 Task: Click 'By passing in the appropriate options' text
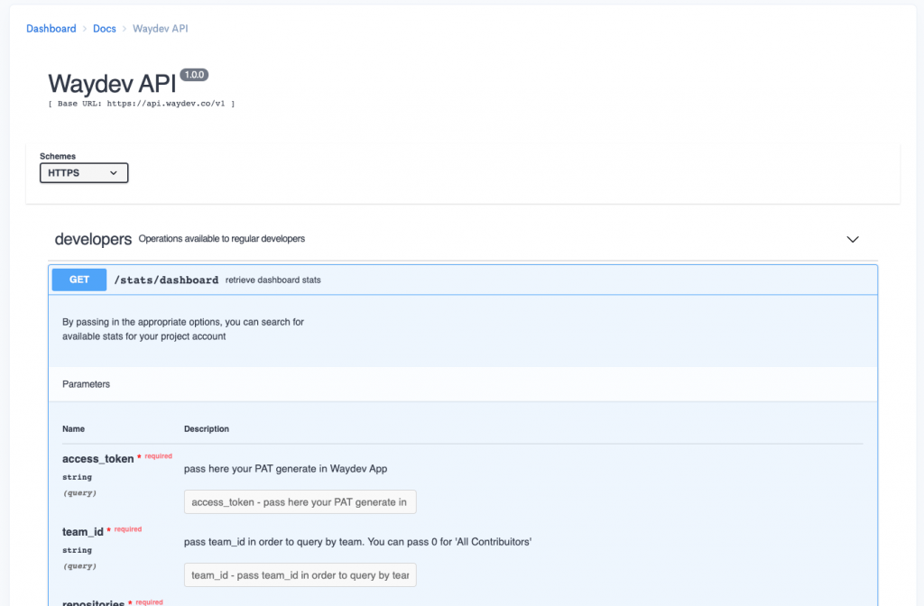coord(183,329)
